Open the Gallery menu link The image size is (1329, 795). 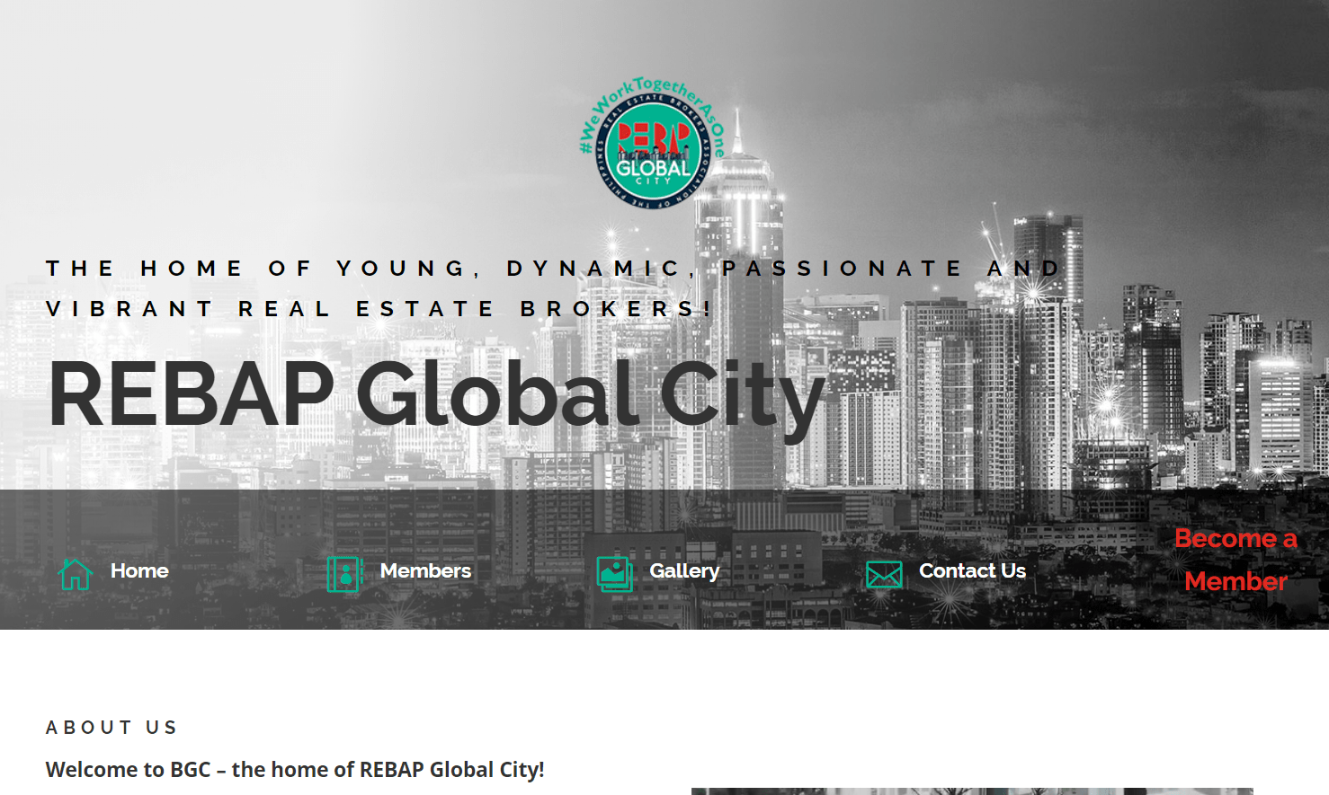point(684,571)
